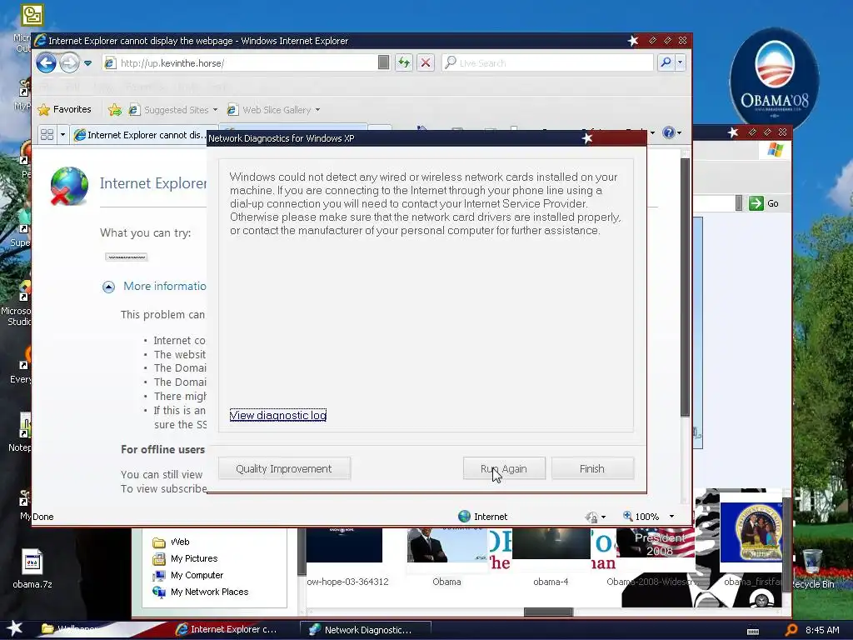The width and height of the screenshot is (853, 640).
Task: Click the Run Again button
Action: 504,468
